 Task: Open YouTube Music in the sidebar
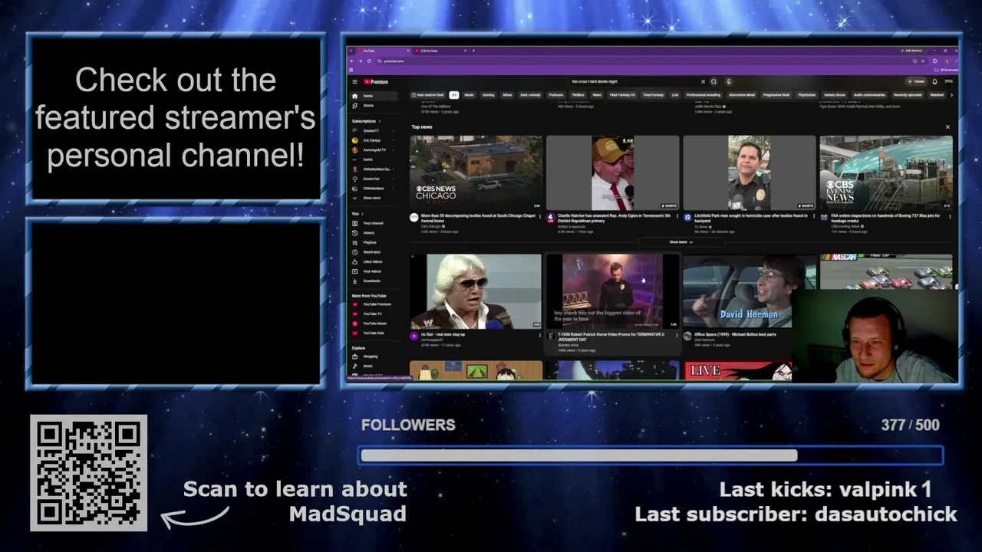[x=374, y=324]
